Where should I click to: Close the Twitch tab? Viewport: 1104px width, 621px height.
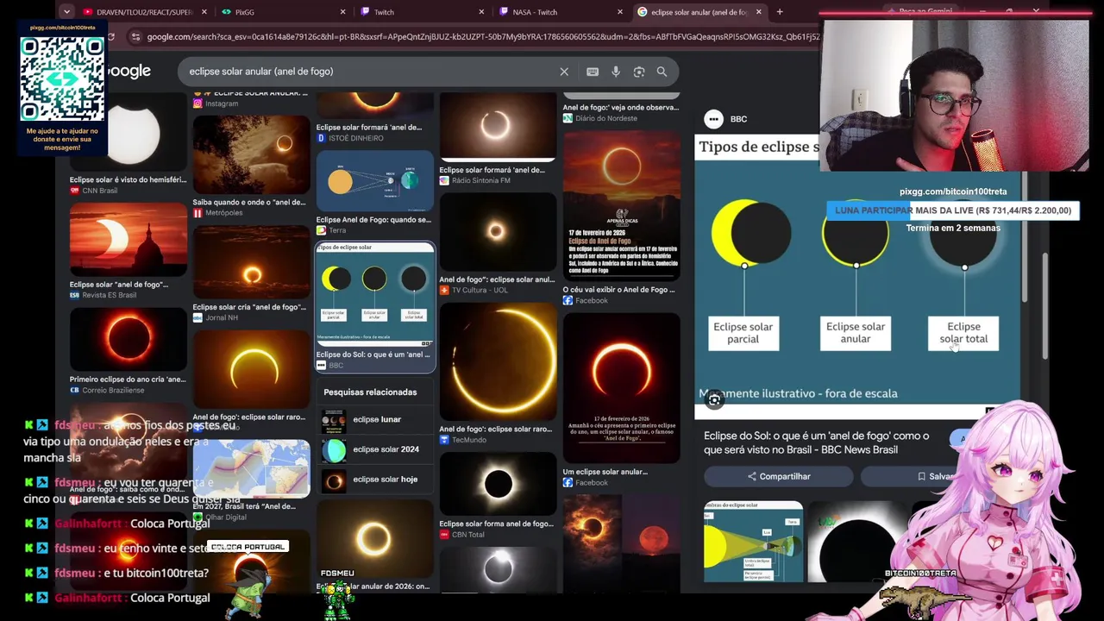[x=482, y=12]
